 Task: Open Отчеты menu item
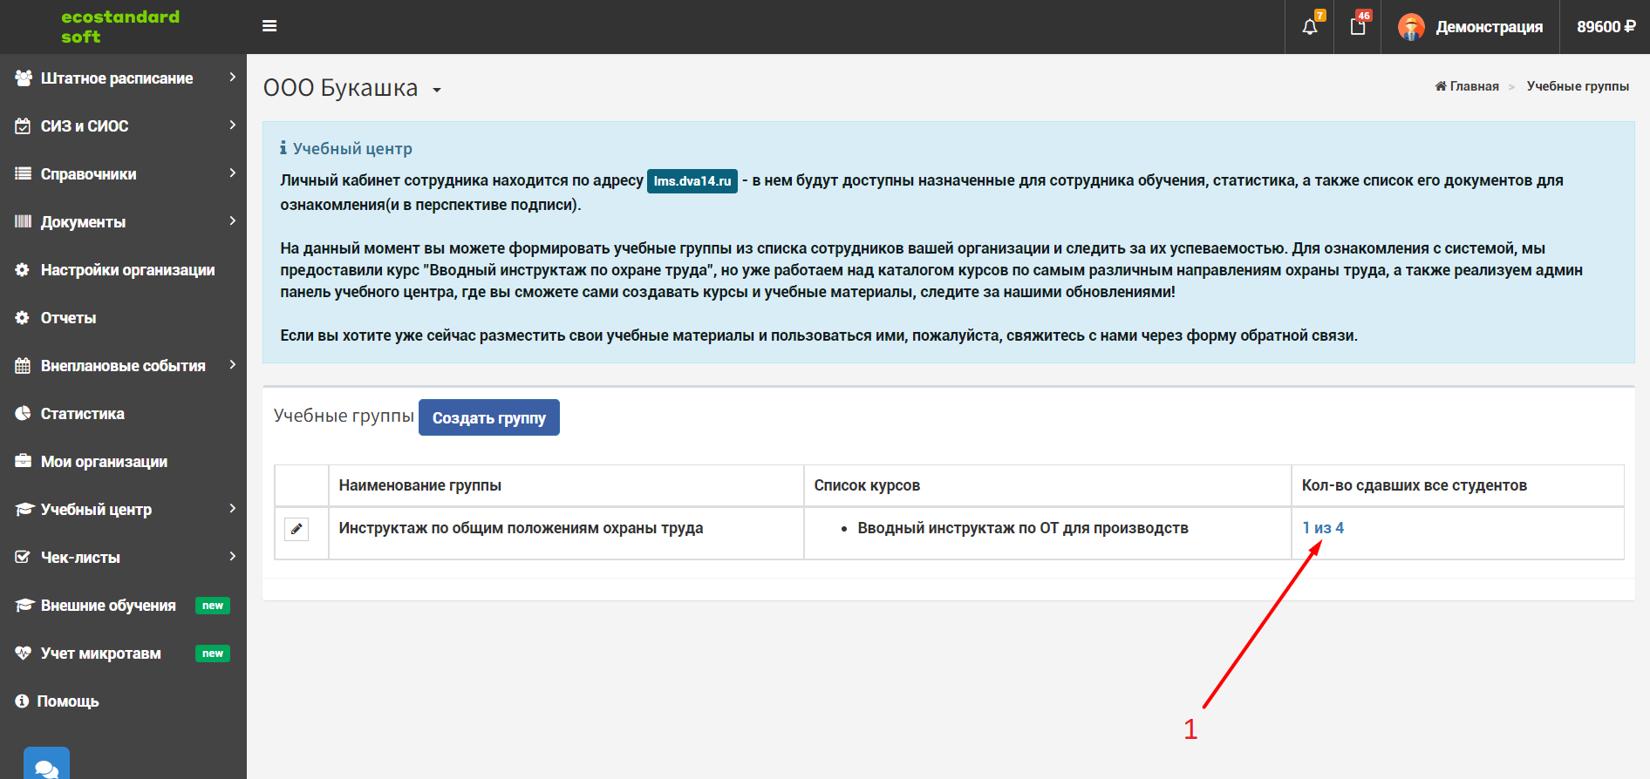click(x=123, y=318)
